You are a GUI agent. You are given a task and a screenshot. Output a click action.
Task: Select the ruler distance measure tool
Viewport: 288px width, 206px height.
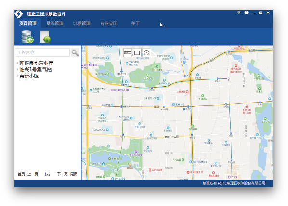(x=128, y=52)
